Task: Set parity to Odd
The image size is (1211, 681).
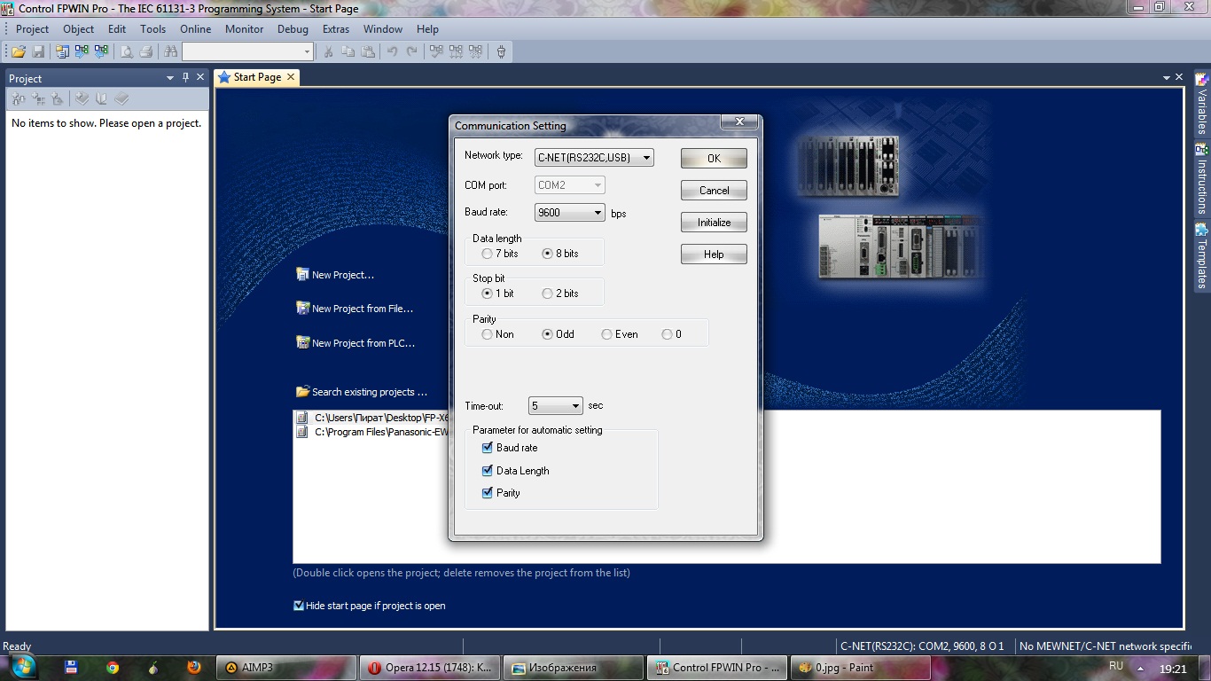Action: click(559, 334)
